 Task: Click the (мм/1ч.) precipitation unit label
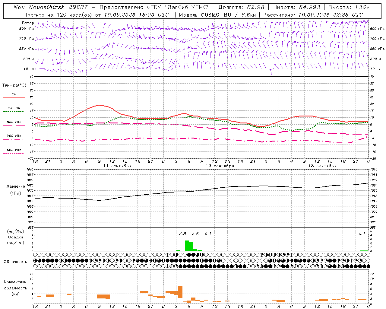tap(15, 243)
